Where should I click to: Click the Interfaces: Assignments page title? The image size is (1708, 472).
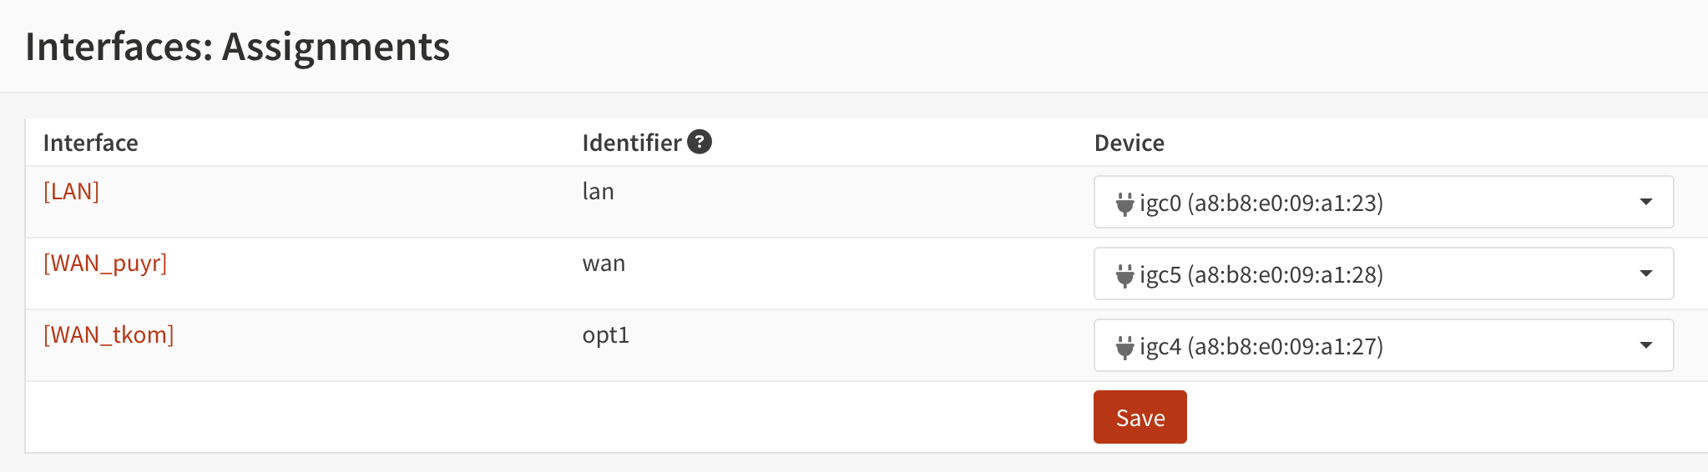coord(238,47)
